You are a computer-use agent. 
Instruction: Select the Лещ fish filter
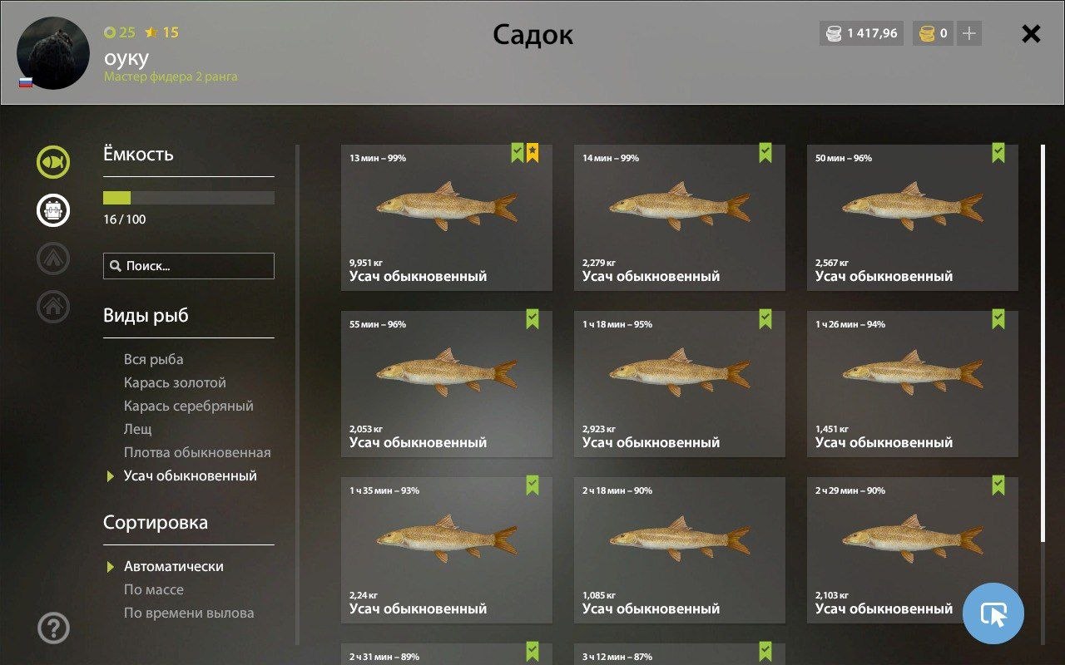pyautogui.click(x=138, y=429)
